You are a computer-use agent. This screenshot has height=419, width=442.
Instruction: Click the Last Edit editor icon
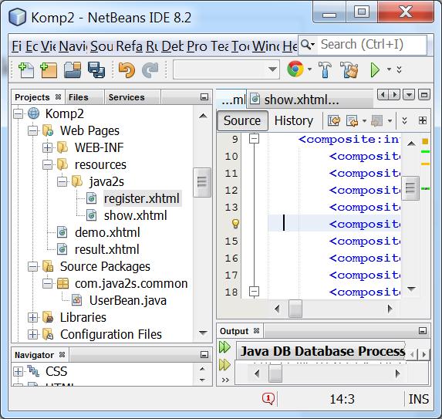coord(334,121)
